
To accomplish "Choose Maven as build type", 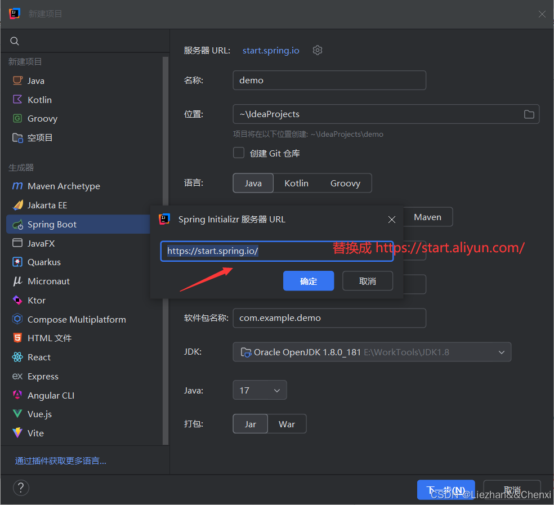I will [427, 217].
